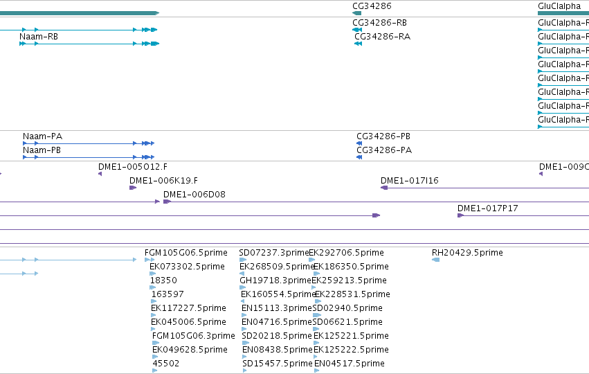This screenshot has width=589, height=374.
Task: Select EST label SD15457.5prime
Action: 278,364
